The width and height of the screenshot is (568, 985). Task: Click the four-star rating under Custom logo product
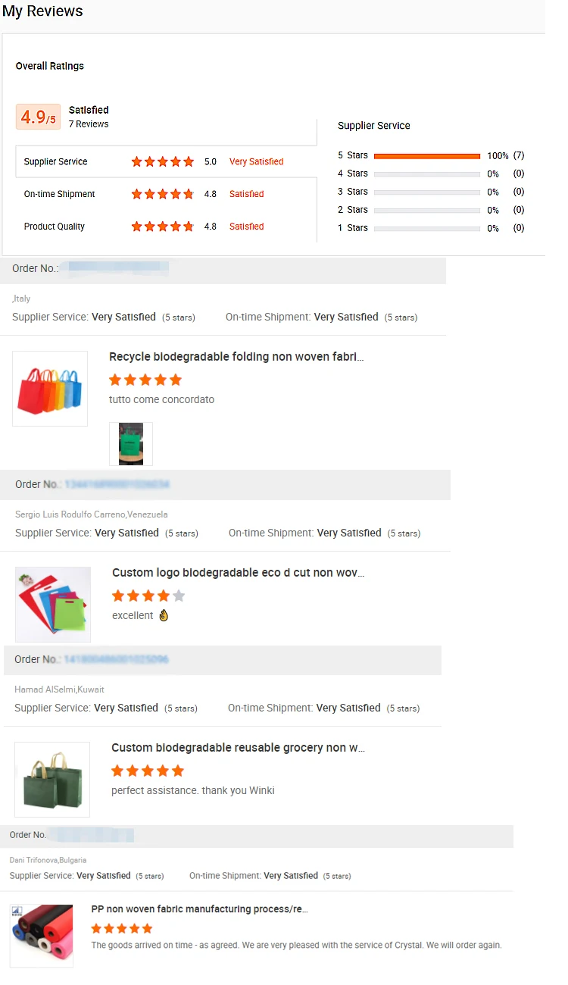(x=148, y=596)
